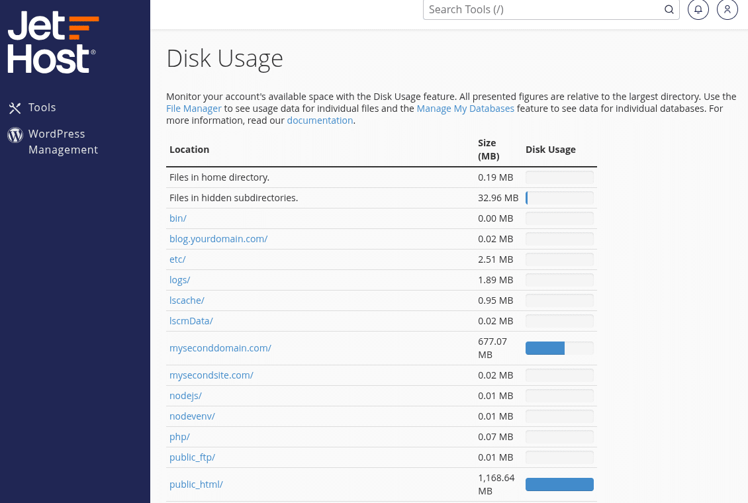Focus the Search Tools input field
The width and height of the screenshot is (748, 503).
click(x=551, y=9)
